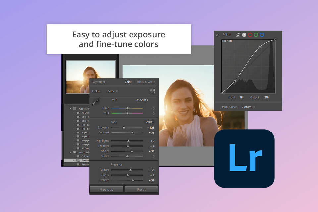Click the Shadows slider handle

coord(128,146)
